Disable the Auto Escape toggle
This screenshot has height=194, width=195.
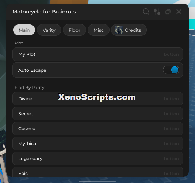[x=171, y=70]
